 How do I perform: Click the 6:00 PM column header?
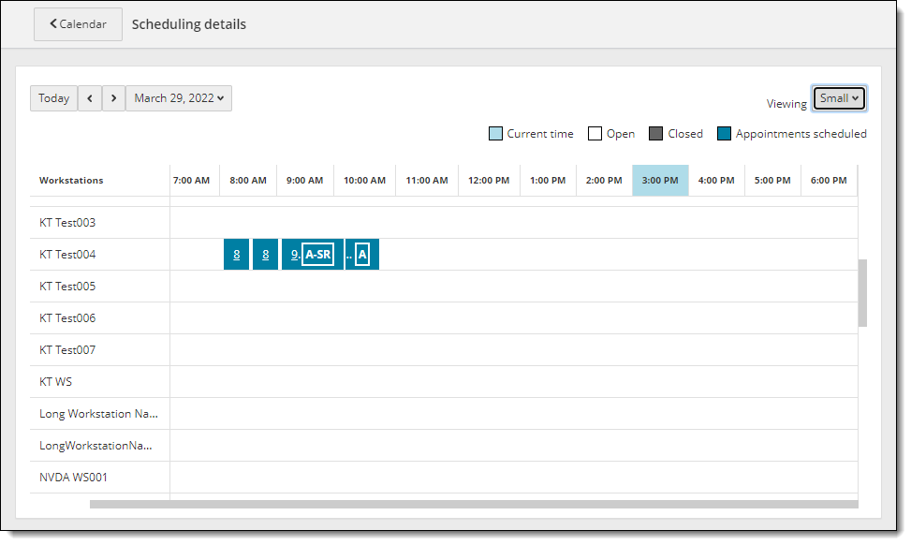click(830, 180)
